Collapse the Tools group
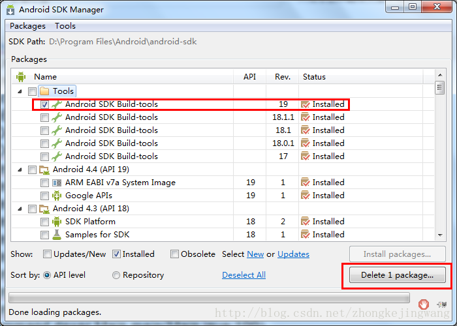457x326 pixels. pyautogui.click(x=20, y=91)
